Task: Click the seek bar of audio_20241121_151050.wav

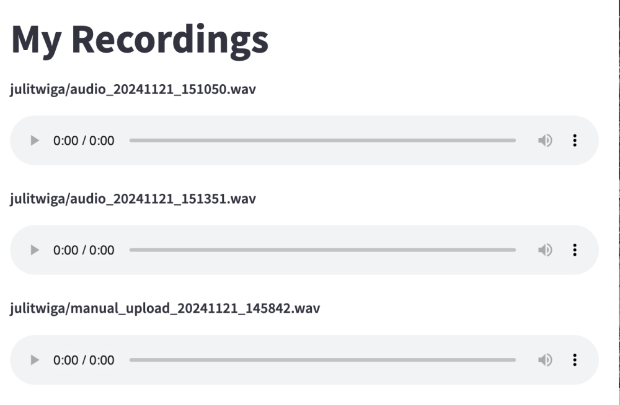Action: (x=322, y=141)
